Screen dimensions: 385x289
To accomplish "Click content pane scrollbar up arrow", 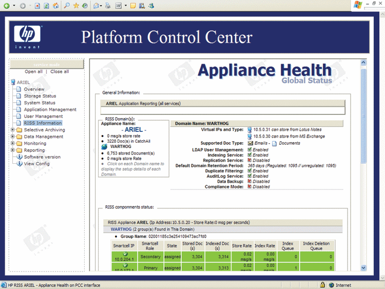I will 363,62.
